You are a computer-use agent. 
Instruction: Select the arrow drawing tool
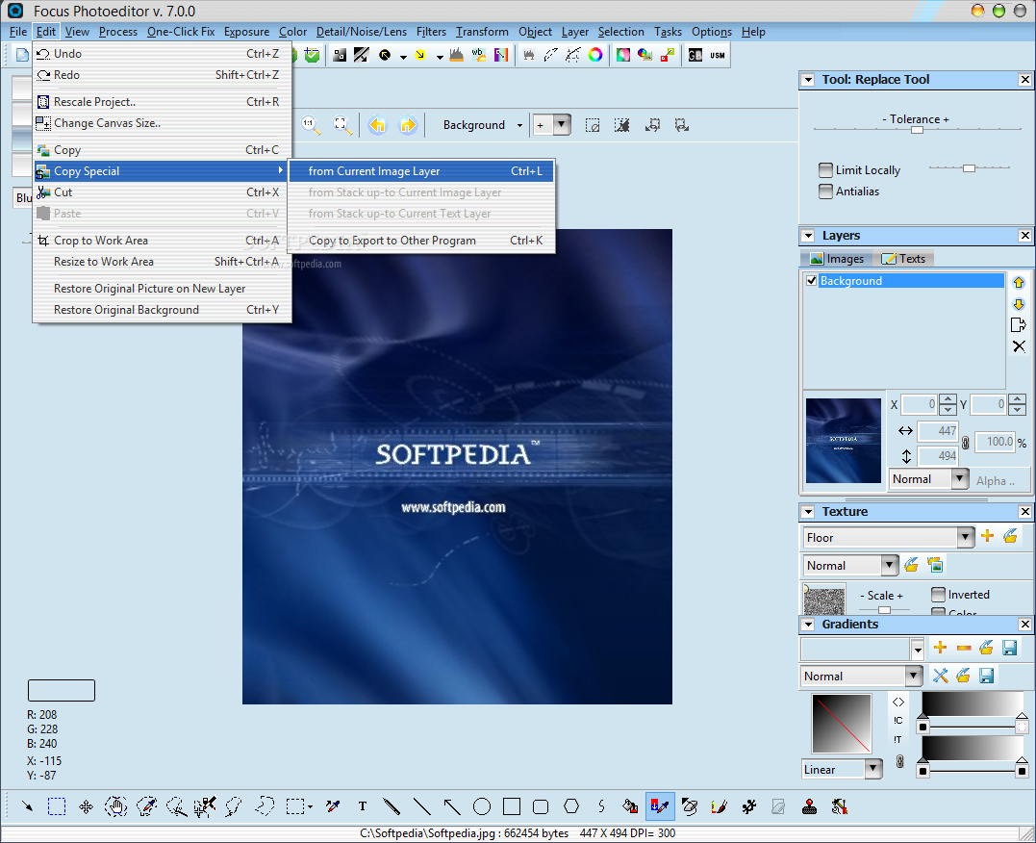[452, 806]
